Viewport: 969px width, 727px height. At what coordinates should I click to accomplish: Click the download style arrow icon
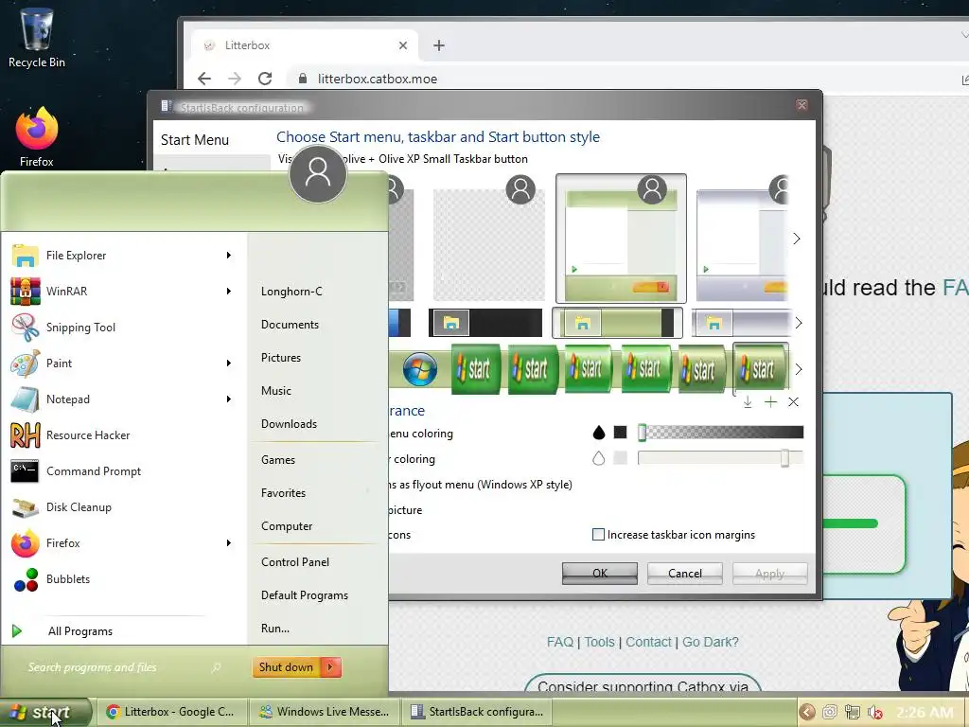tap(748, 402)
